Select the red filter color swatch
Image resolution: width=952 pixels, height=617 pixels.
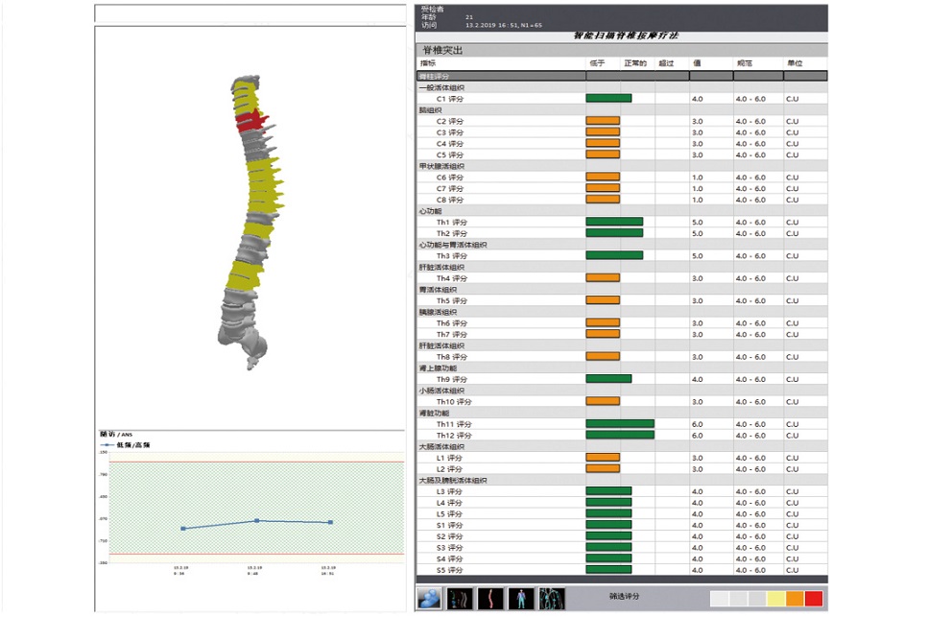[814, 599]
